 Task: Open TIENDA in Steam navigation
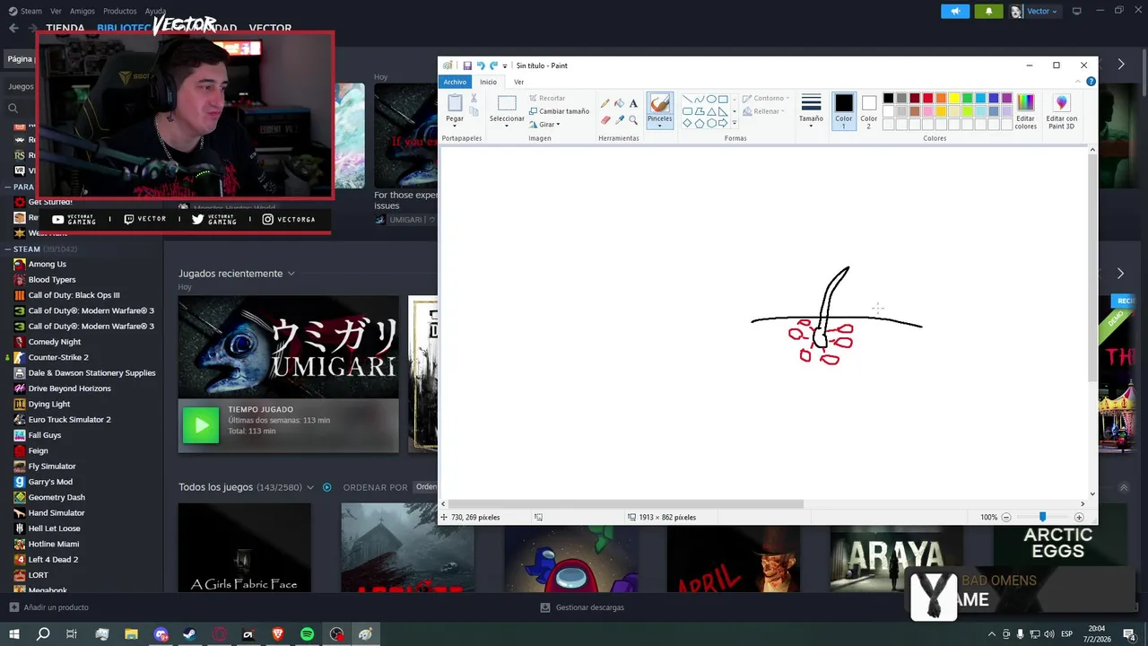65,29
